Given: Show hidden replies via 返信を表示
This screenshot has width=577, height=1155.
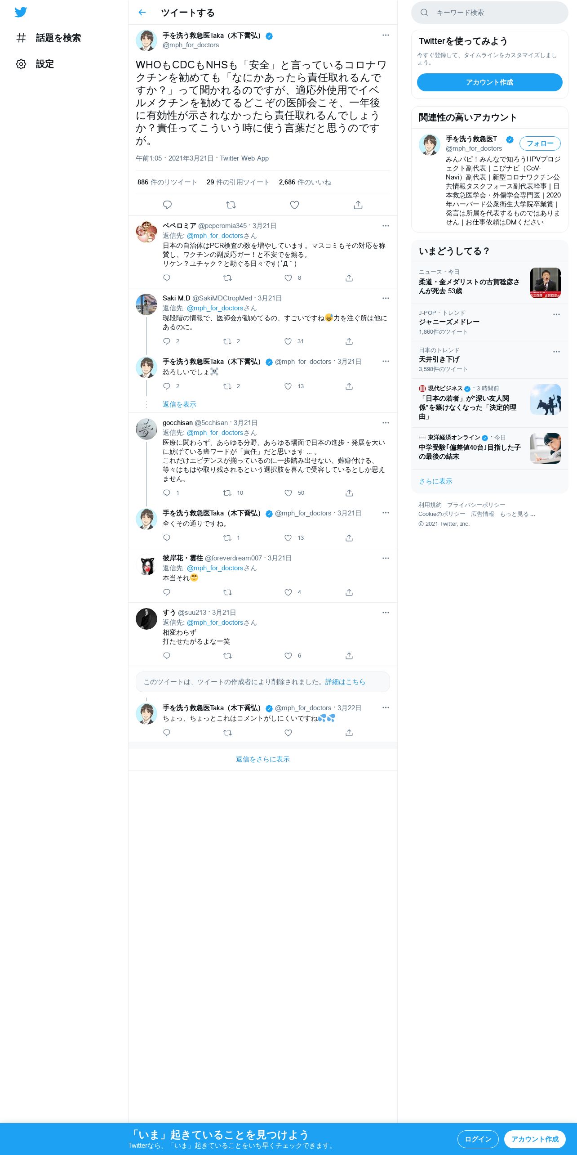Looking at the screenshot, I should (179, 404).
